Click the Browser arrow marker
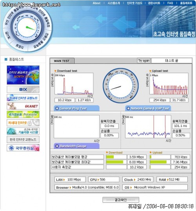Image resolution: width=196 pixels, height=211 pixels. tap(70, 188)
